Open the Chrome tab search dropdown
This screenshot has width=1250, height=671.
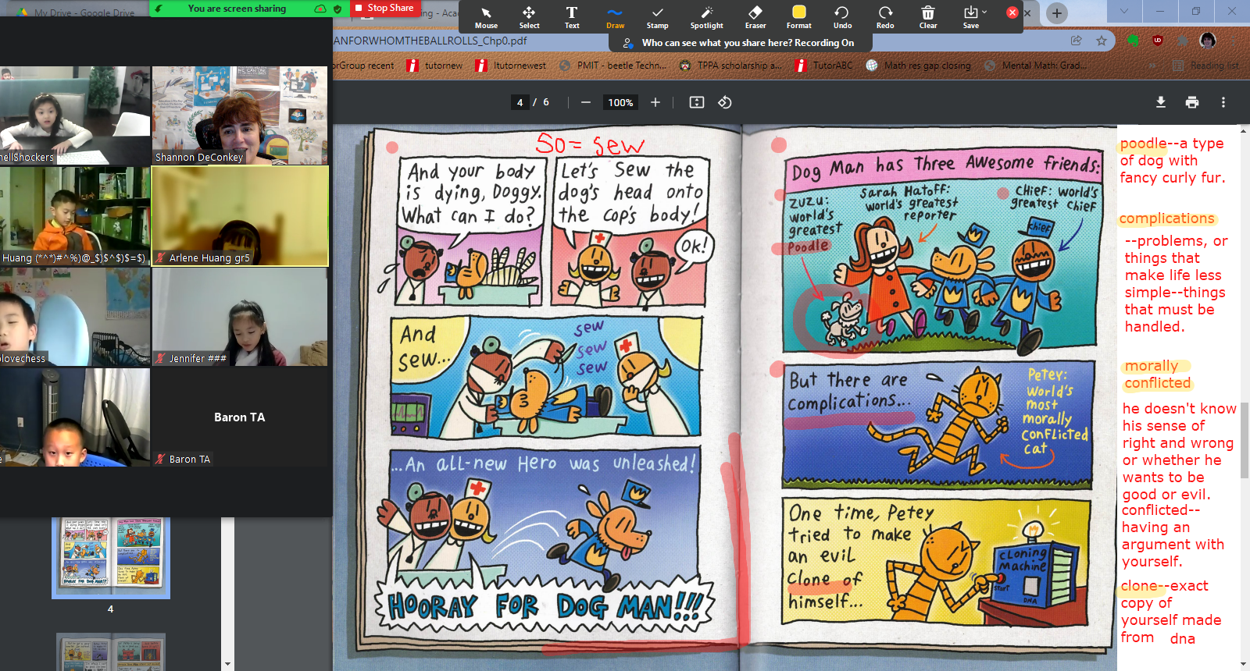[x=1123, y=11]
